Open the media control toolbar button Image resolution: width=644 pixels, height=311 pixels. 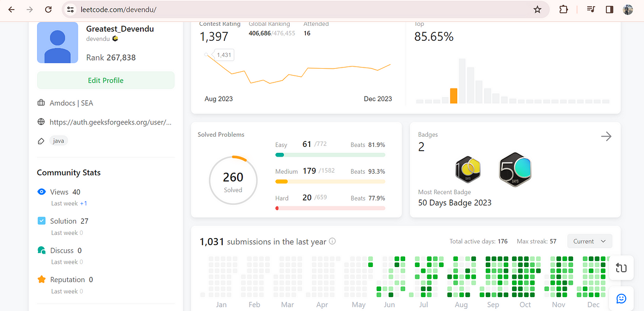pos(591,10)
